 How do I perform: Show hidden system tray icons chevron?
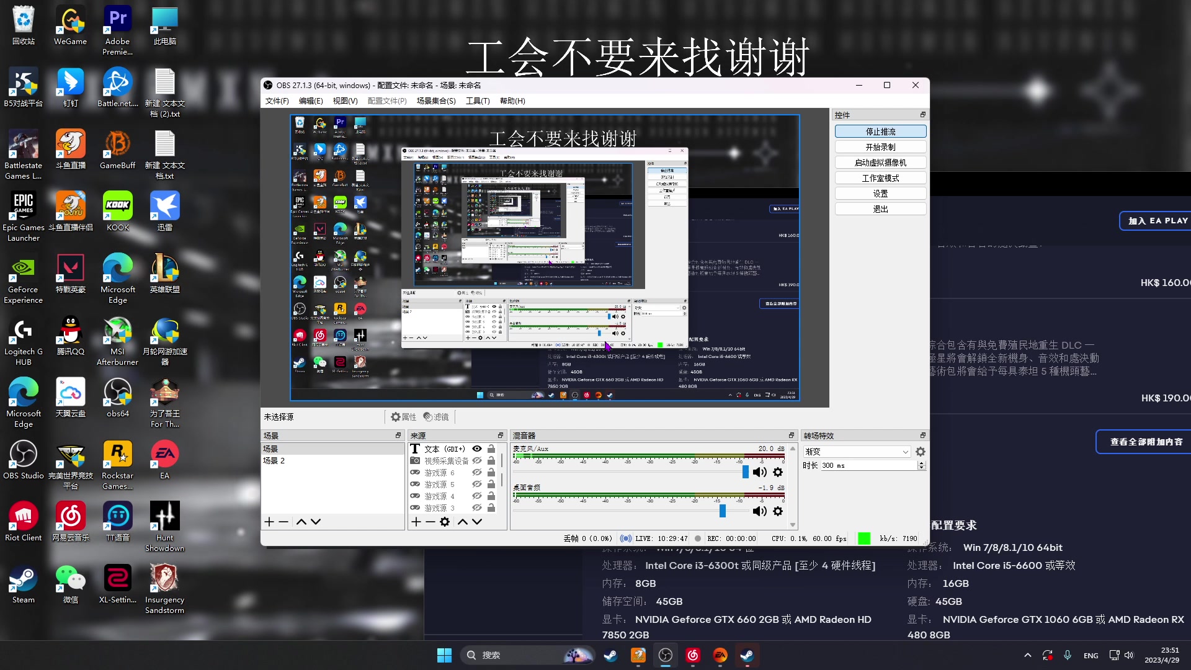[1028, 655]
